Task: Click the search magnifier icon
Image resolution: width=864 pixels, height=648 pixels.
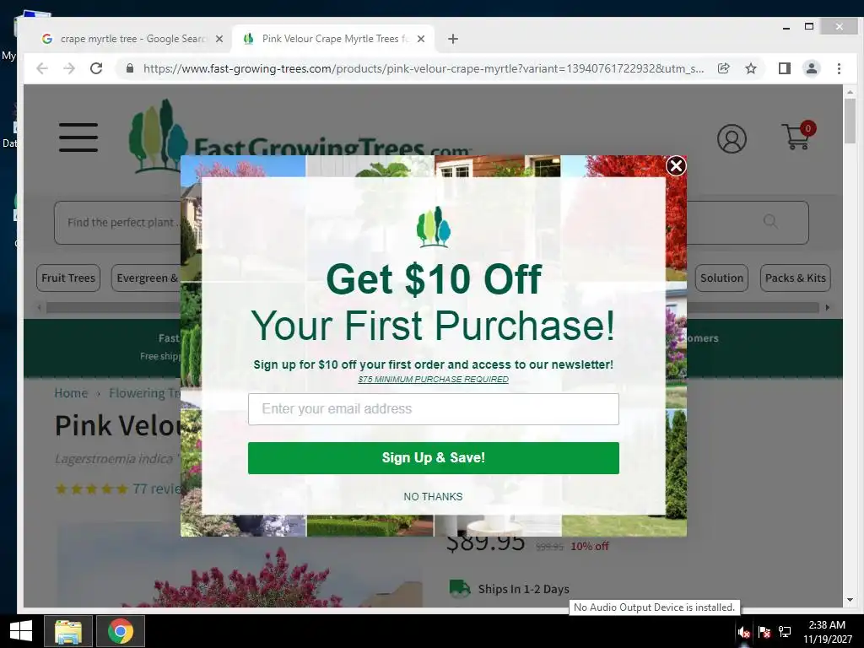Action: tap(770, 222)
